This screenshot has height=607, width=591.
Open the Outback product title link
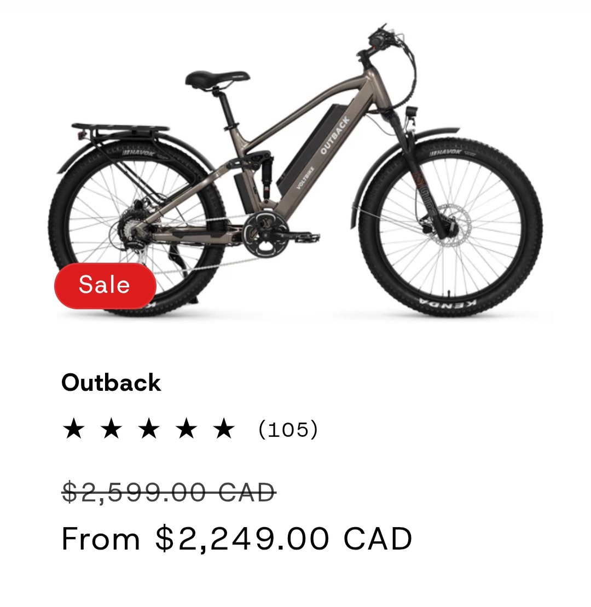pyautogui.click(x=111, y=383)
